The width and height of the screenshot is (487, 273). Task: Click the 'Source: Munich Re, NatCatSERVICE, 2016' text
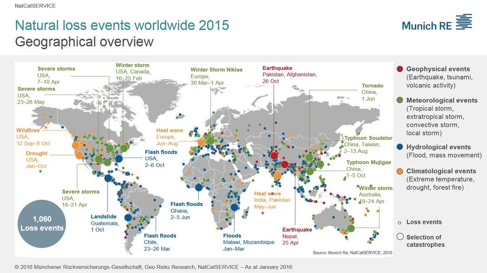[352, 253]
